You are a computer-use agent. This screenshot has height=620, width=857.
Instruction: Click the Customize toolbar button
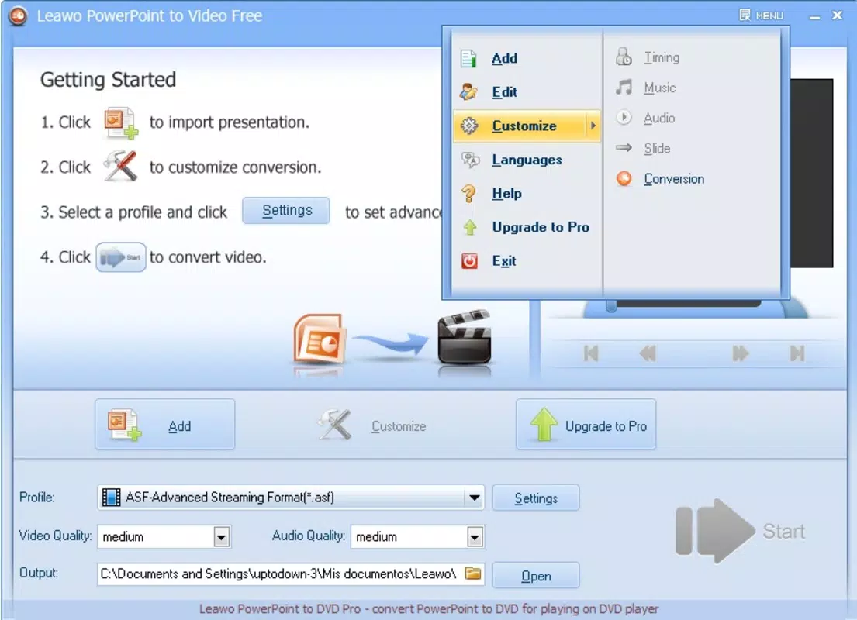(x=371, y=425)
